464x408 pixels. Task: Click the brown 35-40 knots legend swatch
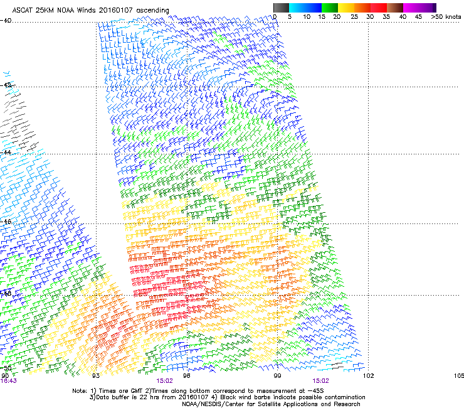coord(395,8)
